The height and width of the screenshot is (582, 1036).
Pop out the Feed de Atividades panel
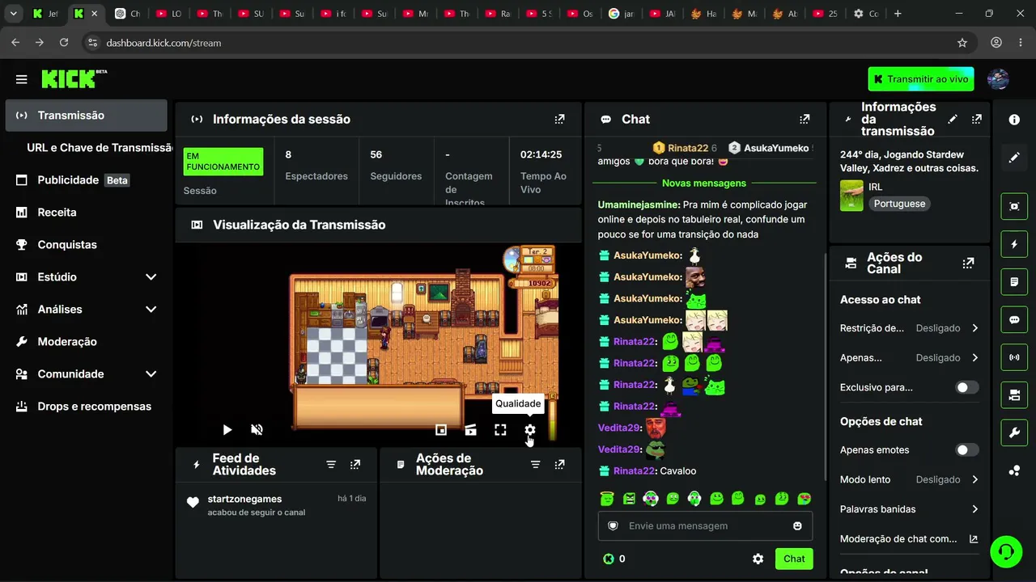[355, 465]
